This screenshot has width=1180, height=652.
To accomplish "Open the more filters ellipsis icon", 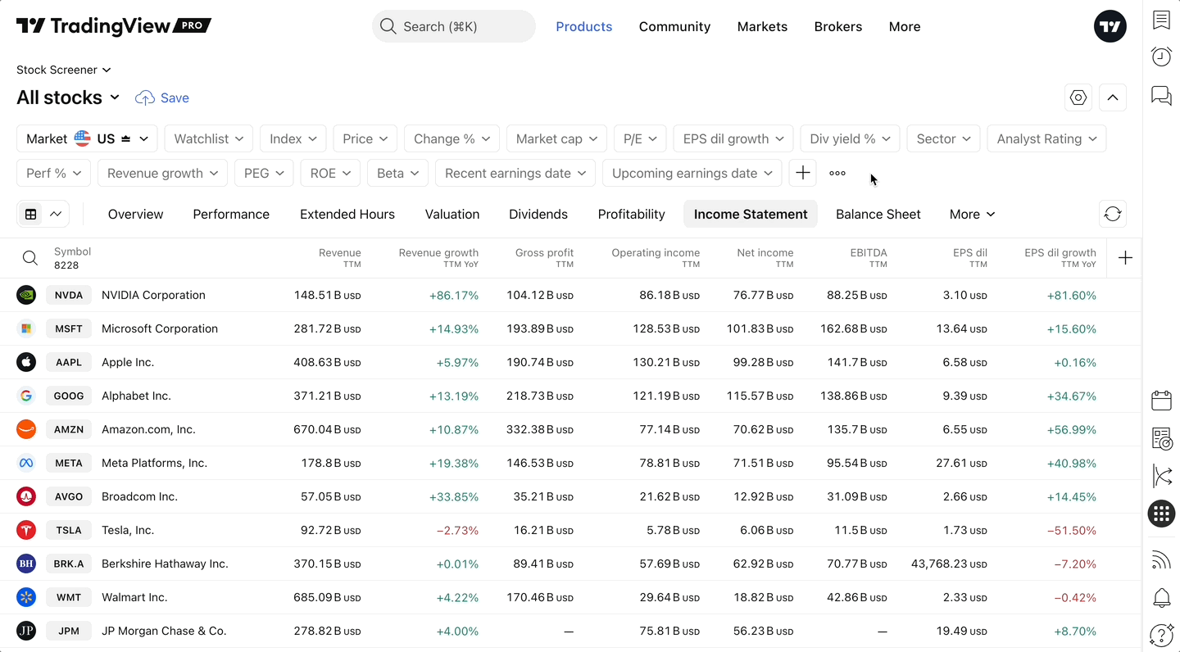I will point(837,173).
